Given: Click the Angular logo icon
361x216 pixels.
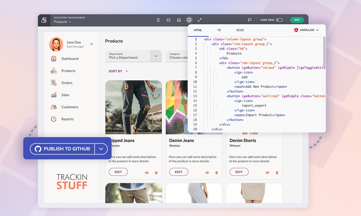Looking at the screenshot, I should tap(296, 30).
